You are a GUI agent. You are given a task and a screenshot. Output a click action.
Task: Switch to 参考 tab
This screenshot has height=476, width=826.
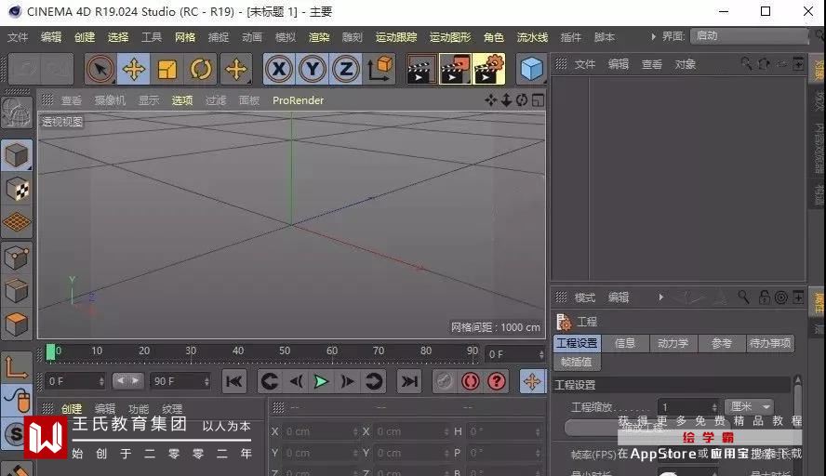tap(721, 343)
